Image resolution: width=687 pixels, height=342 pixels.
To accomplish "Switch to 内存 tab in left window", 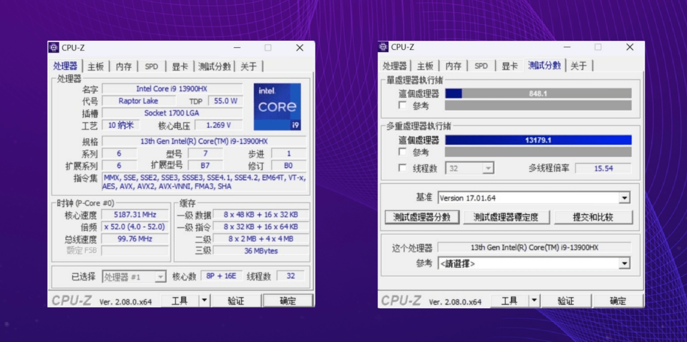I will [124, 67].
